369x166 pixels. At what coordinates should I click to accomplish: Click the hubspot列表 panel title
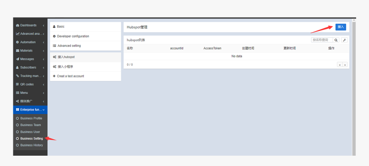point(136,40)
